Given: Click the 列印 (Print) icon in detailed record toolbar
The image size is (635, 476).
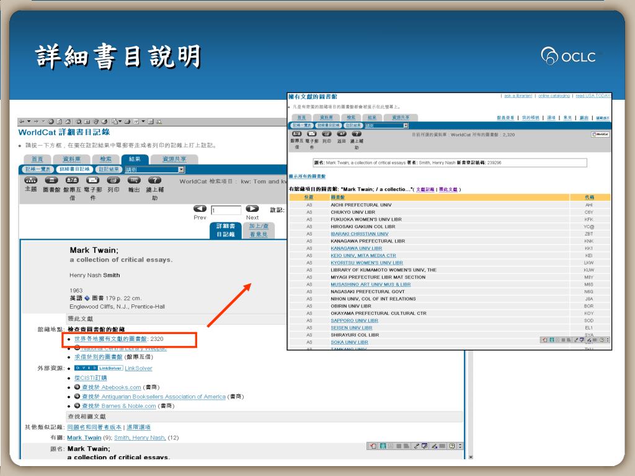Looking at the screenshot, I should (113, 180).
